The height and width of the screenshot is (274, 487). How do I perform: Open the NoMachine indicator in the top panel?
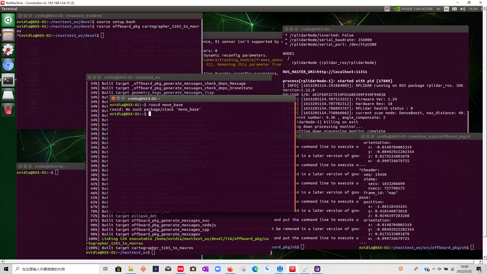pos(387,9)
